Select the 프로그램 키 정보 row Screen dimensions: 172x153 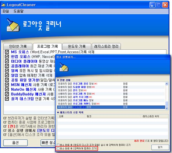pos(111,94)
